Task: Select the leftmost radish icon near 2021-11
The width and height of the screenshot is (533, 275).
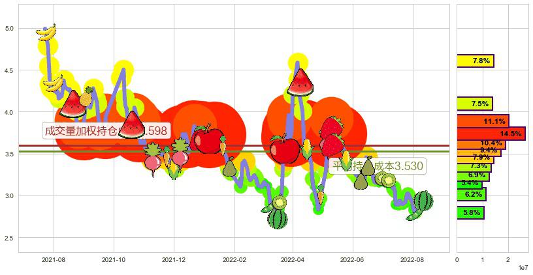Action: (x=154, y=160)
